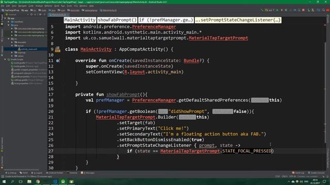
Task: Open AVD Manager from toolbar icon
Action: [x=309, y=10]
